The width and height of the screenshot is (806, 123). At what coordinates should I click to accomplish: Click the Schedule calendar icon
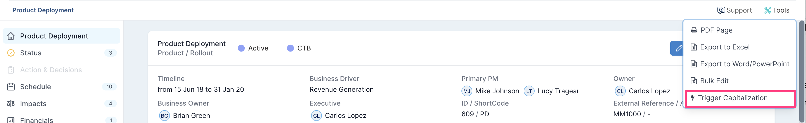[x=11, y=87]
